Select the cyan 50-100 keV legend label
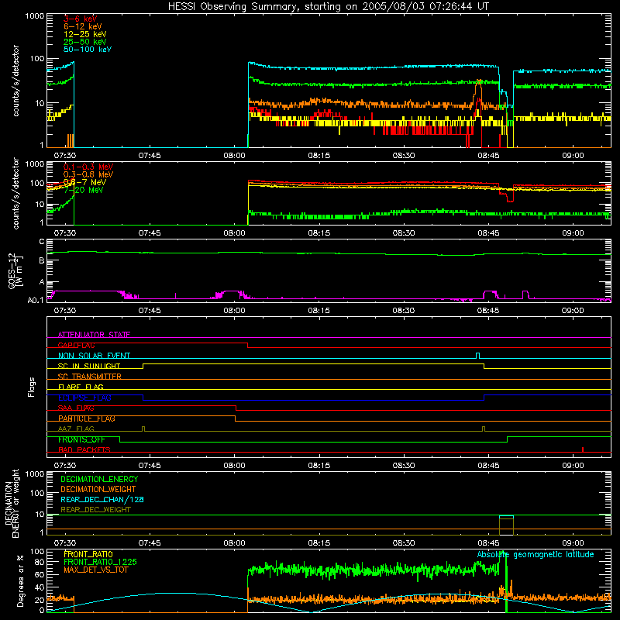 pos(88,50)
